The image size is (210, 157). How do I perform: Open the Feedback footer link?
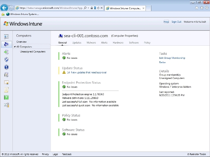pos(67,154)
